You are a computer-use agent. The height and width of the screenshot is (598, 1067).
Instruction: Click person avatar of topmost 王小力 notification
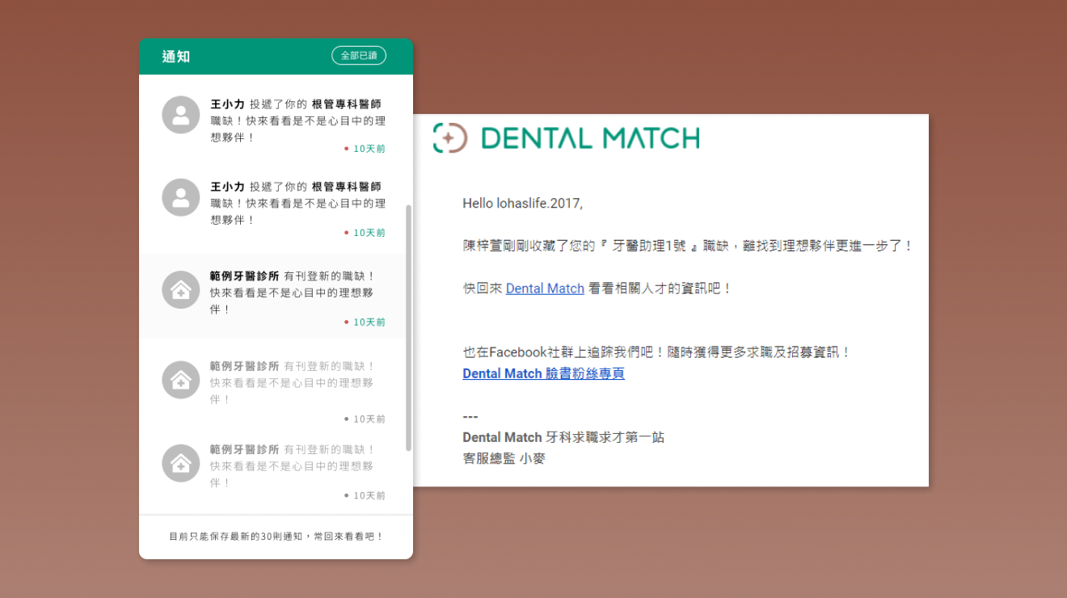(x=181, y=115)
